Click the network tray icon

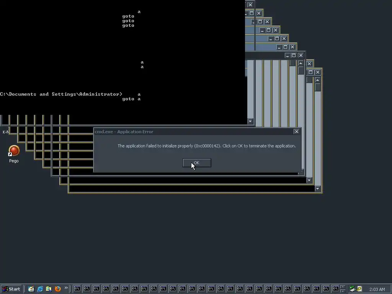coord(352,289)
